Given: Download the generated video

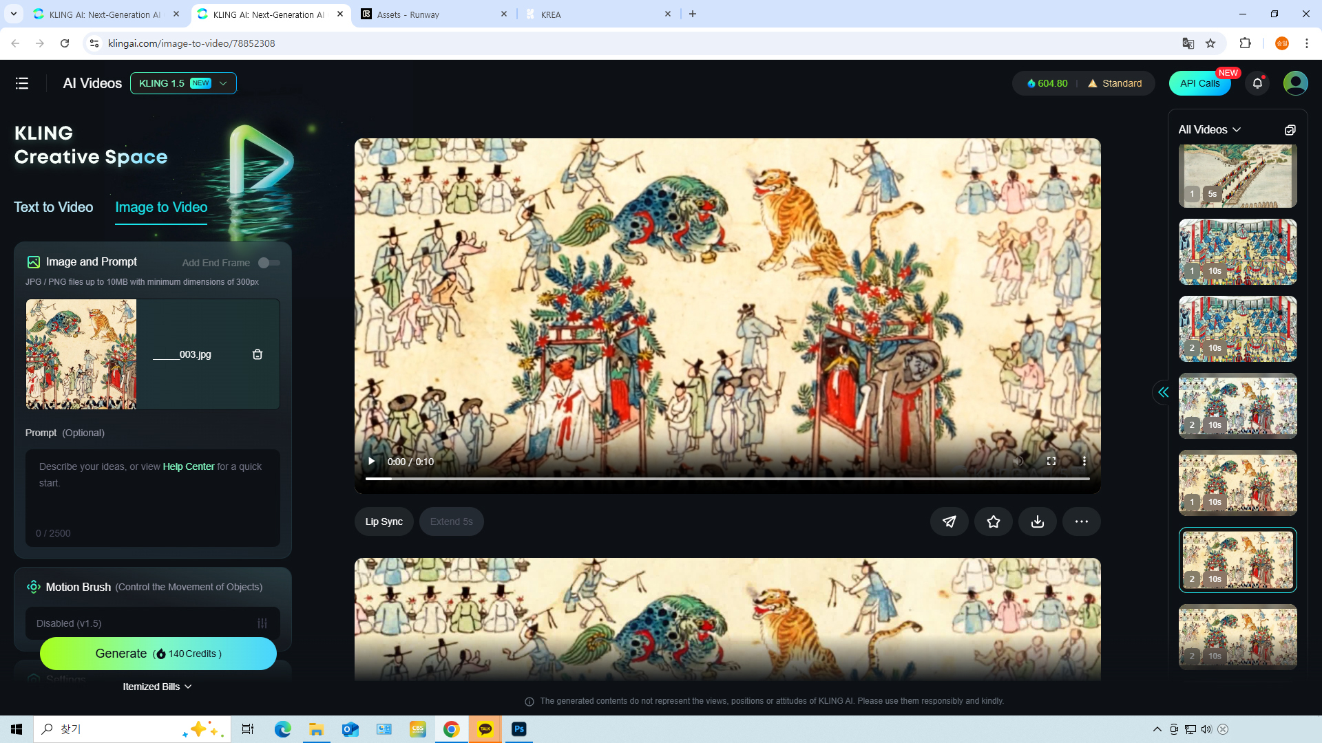Looking at the screenshot, I should point(1037,521).
